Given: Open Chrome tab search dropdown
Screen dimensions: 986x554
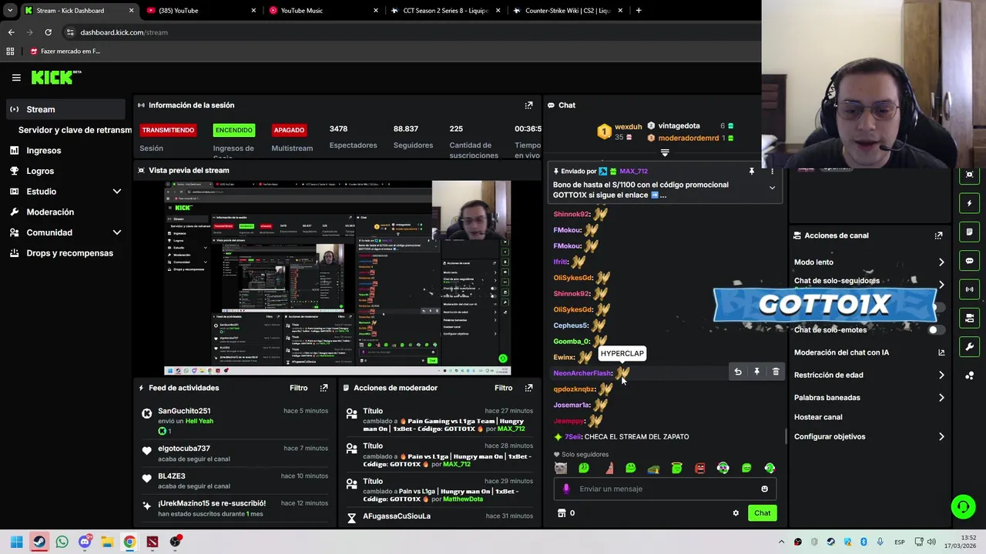Looking at the screenshot, I should 9,11.
